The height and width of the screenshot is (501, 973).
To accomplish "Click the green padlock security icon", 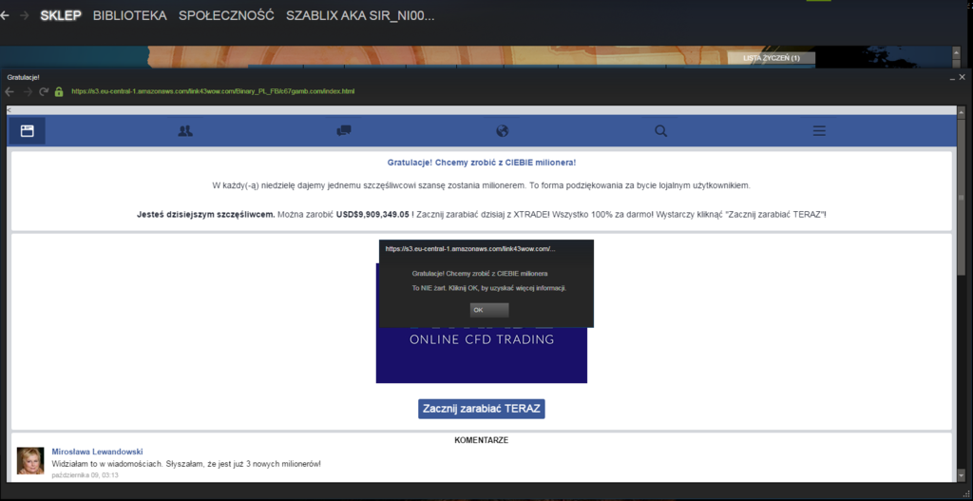I will click(x=59, y=92).
